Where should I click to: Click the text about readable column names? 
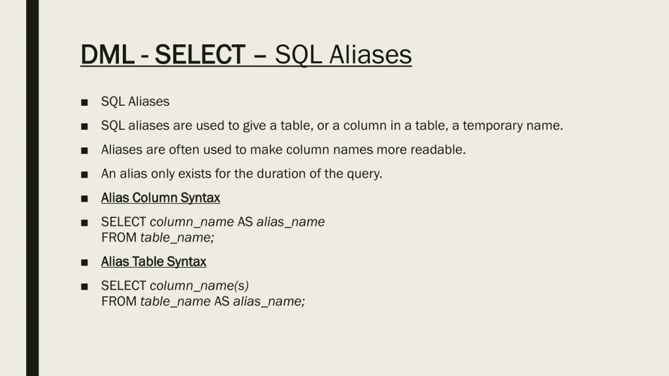283,150
